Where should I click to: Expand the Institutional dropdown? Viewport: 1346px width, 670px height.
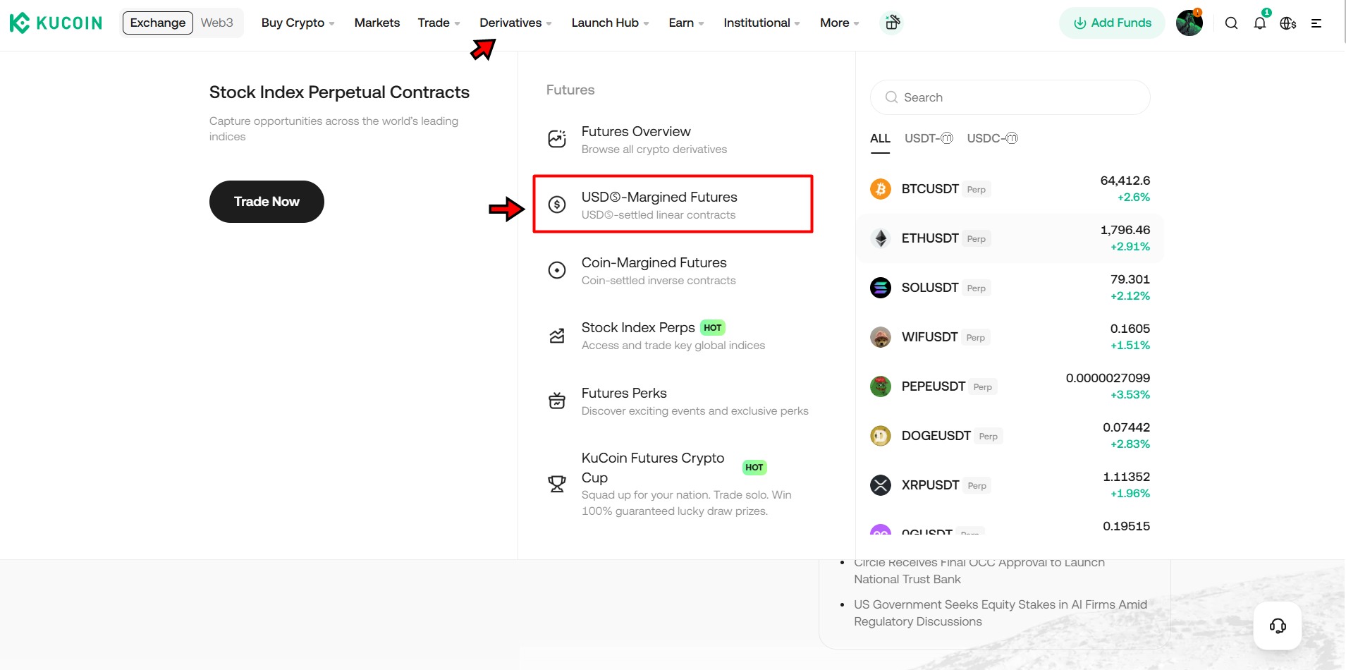pos(761,23)
